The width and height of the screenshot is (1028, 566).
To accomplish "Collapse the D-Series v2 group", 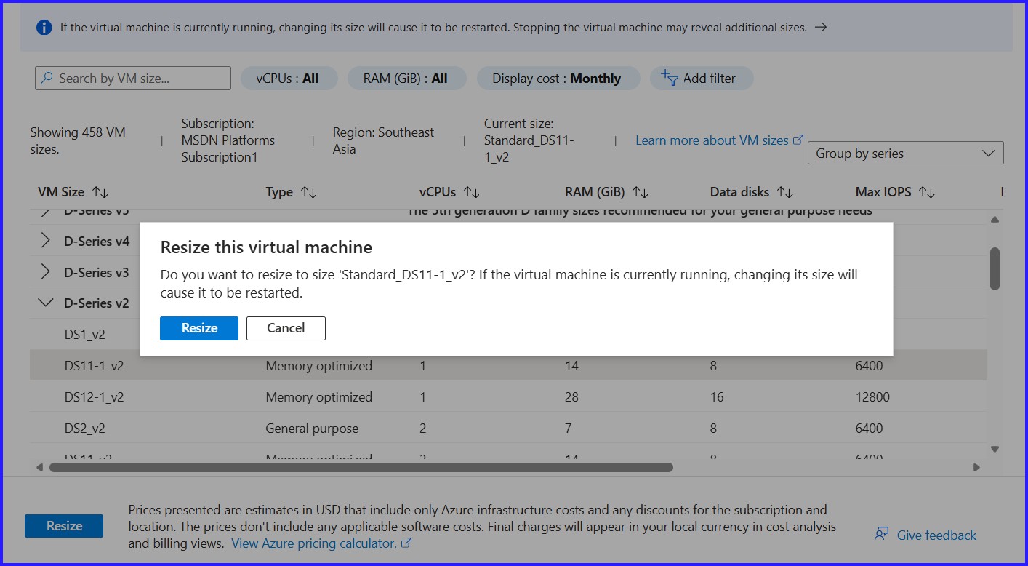I will [x=46, y=303].
